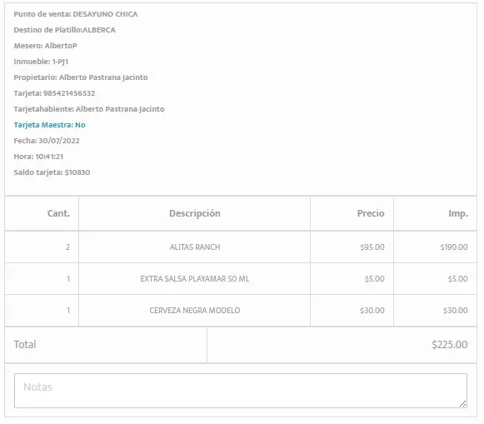Click the Tarjeta Maestra: No text

tap(49, 125)
